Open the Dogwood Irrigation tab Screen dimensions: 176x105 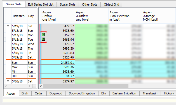[x=82, y=93]
